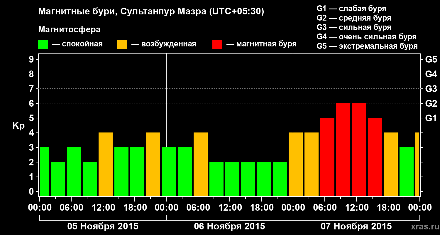
Task: Click the 'G3' right-axis scale label
Action: click(x=431, y=89)
